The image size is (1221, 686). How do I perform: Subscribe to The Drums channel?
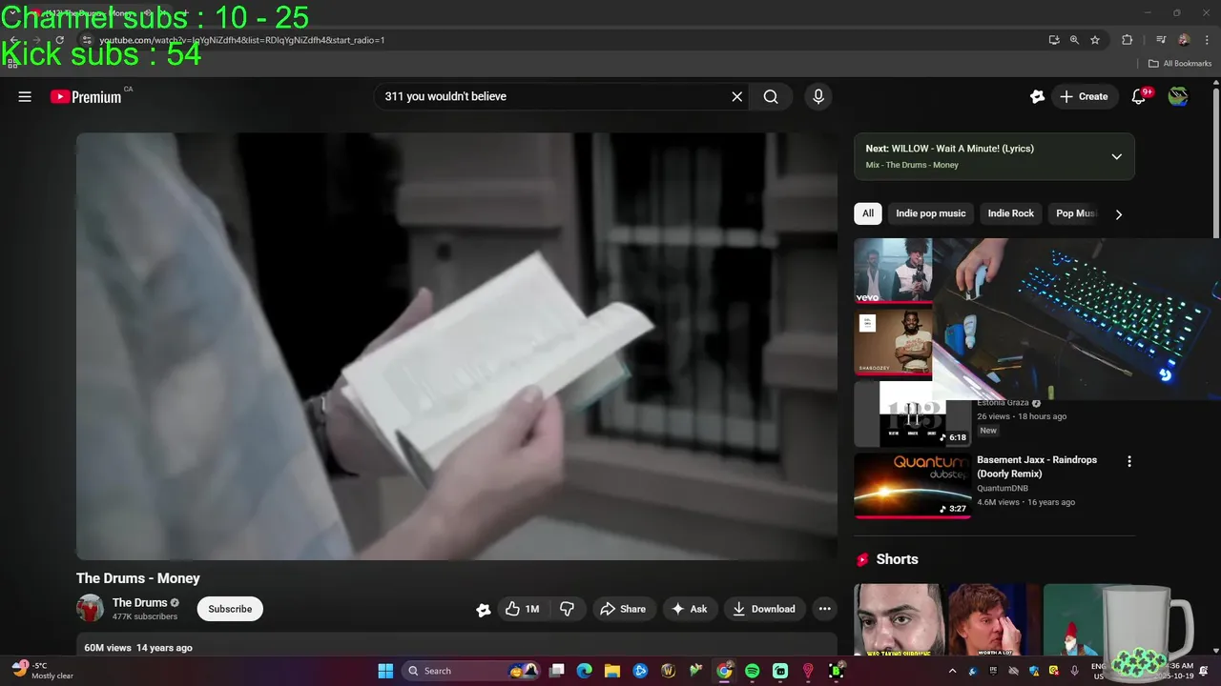(x=230, y=609)
